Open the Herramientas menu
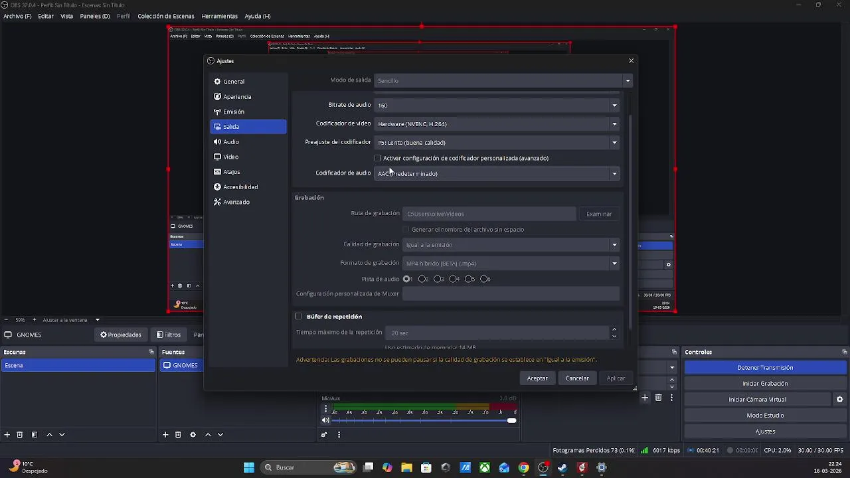This screenshot has width=850, height=478. click(x=219, y=16)
